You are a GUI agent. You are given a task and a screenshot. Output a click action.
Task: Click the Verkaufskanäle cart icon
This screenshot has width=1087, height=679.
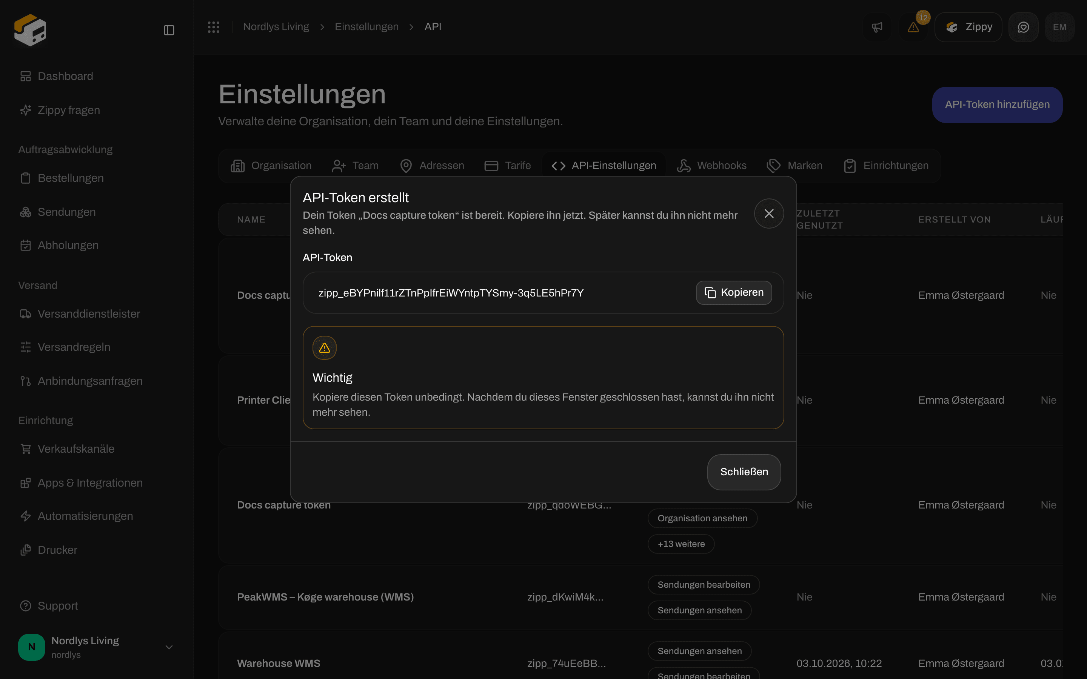26,449
